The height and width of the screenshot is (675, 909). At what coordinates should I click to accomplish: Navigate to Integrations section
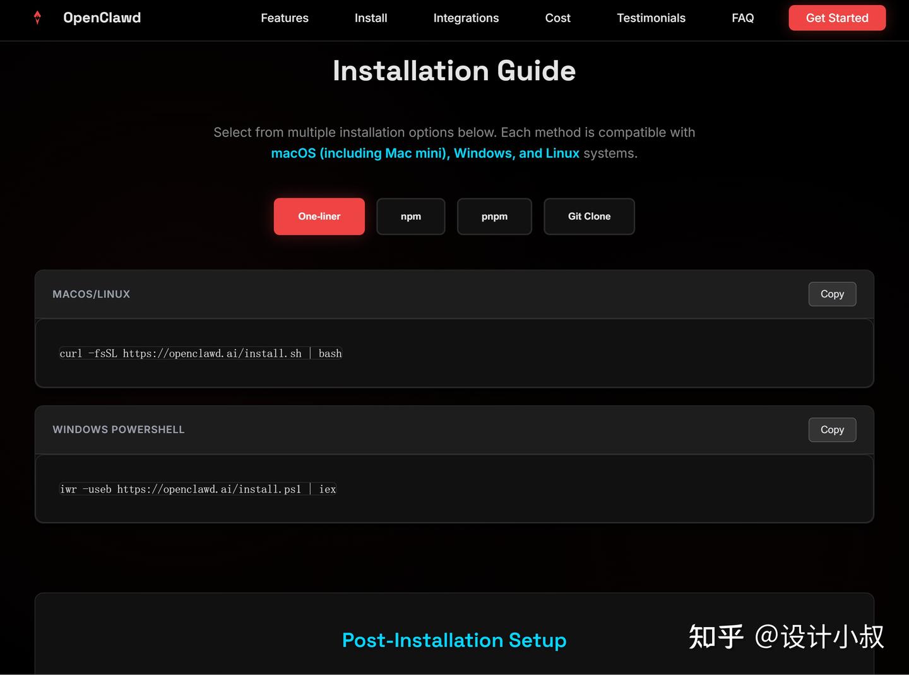[466, 18]
